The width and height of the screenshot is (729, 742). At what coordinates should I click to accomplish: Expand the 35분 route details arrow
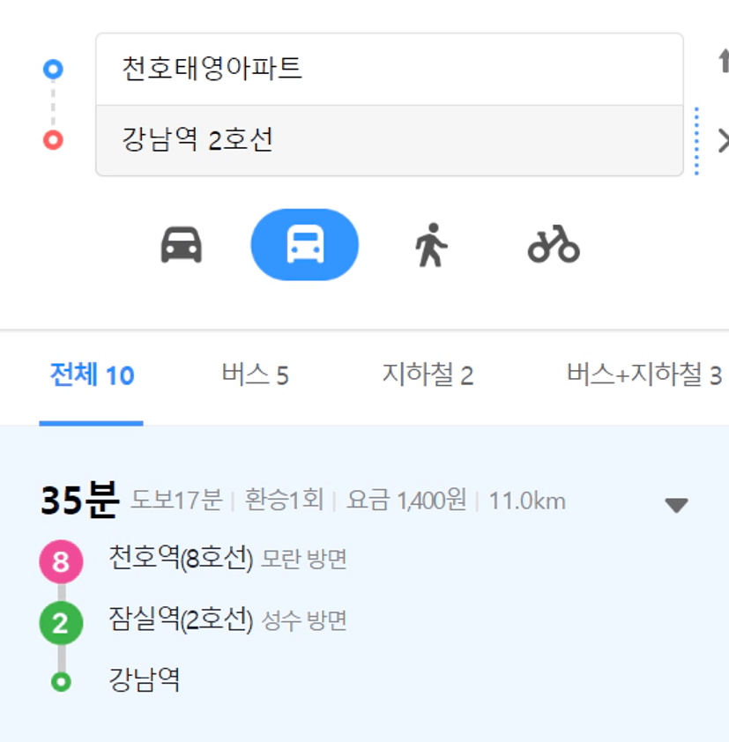(x=676, y=505)
